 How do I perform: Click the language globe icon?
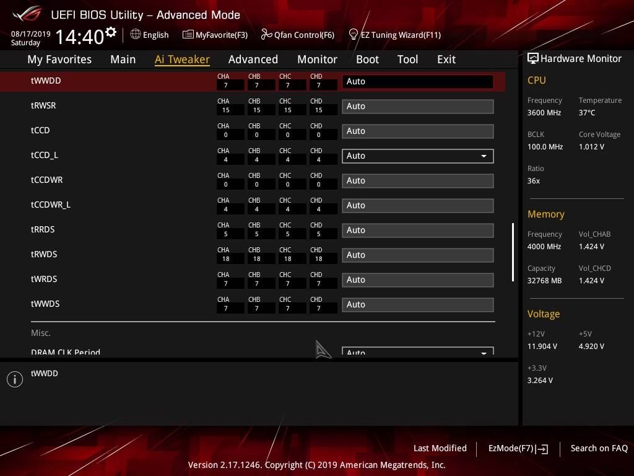(136, 35)
